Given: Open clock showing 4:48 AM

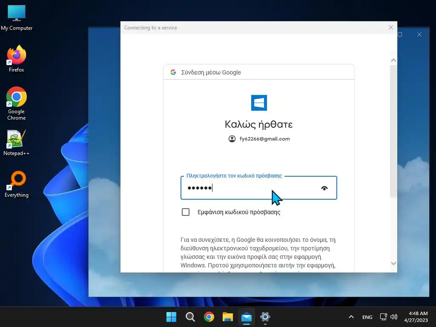Looking at the screenshot, I should pos(416,317).
